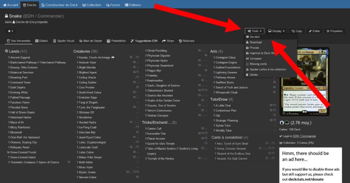Viewport: 350px width, 183px height.
Task: Click Coiling Oracle entry
Action: [87, 77]
